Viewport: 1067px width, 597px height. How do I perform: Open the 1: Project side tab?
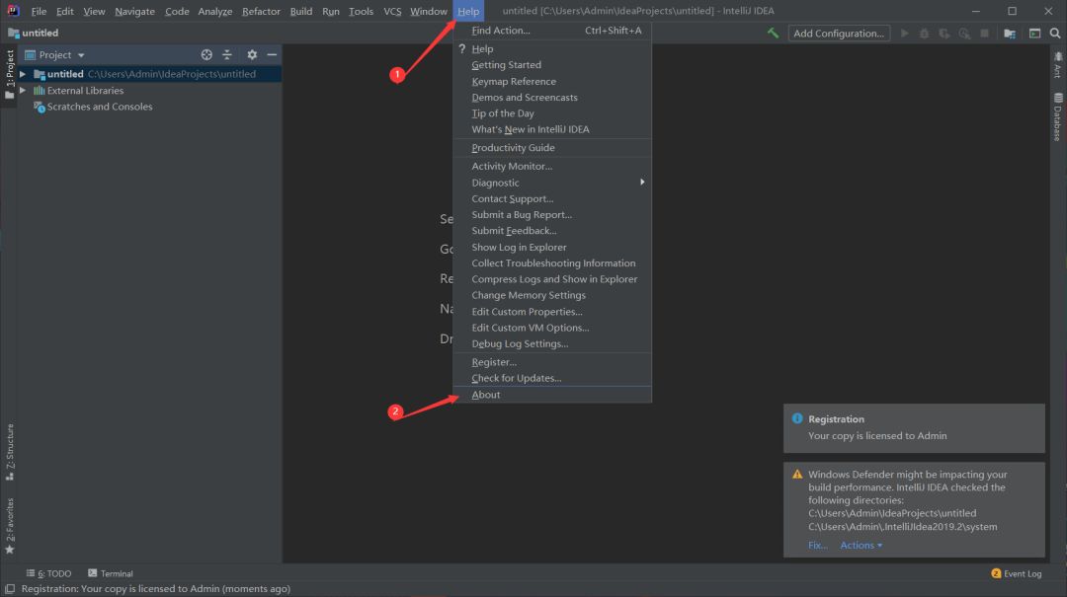[x=10, y=73]
